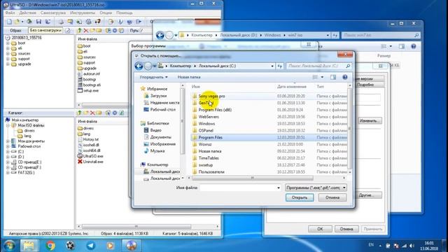Open the Упорядочить dropdown in the dialog
The image size is (448, 252).
[x=153, y=77]
